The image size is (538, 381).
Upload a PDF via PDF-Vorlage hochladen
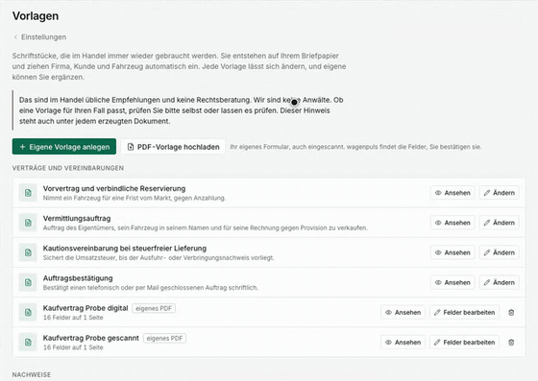click(173, 147)
